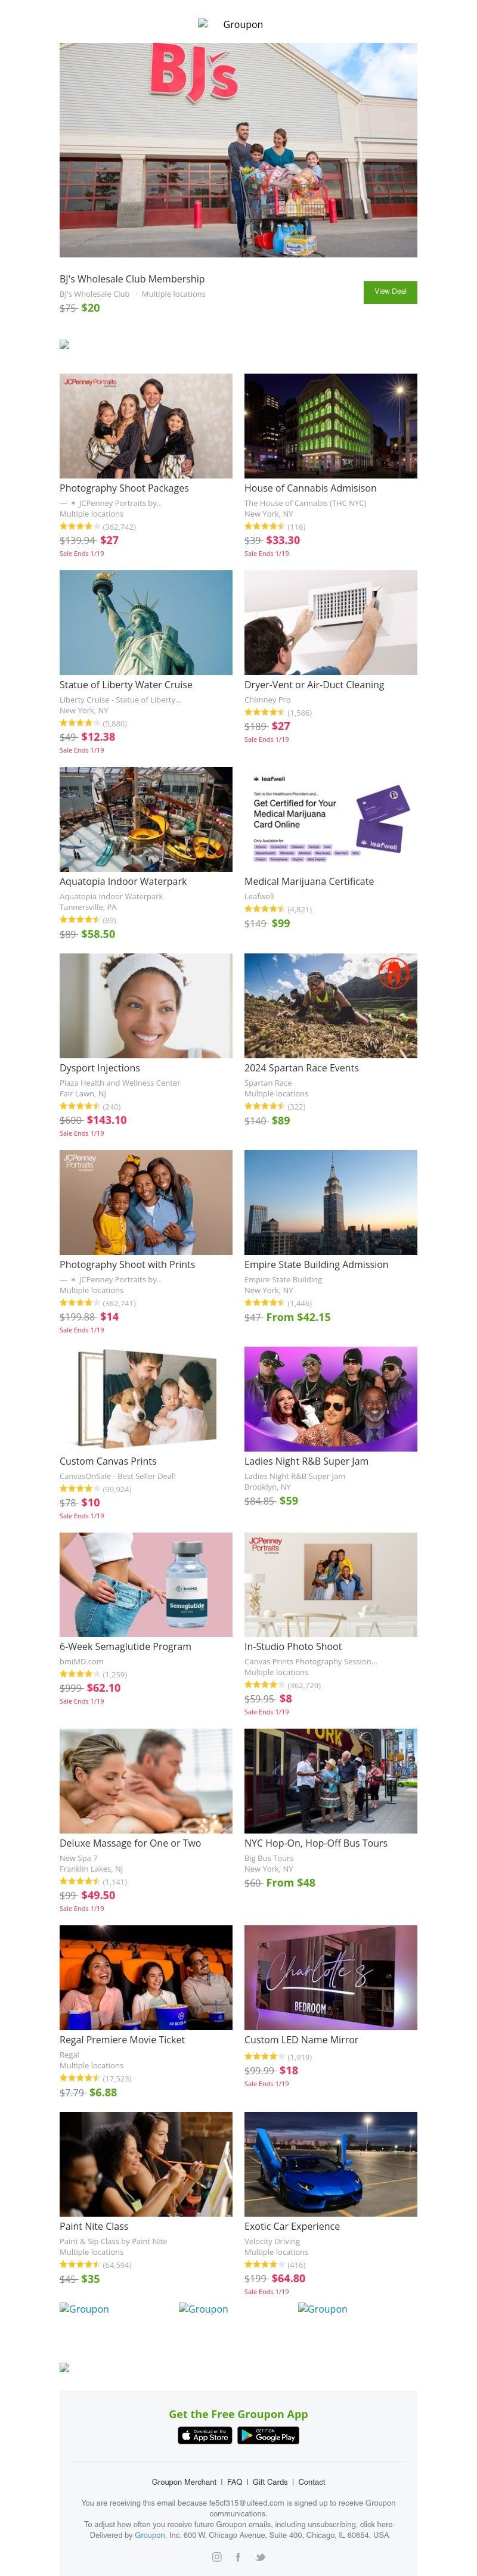
Task: Click the Twitter bird icon in footer
Action: pyautogui.click(x=260, y=2557)
